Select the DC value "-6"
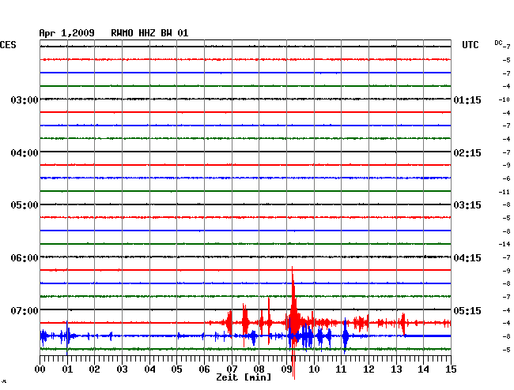This screenshot has height=390, width=514. tap(506, 178)
